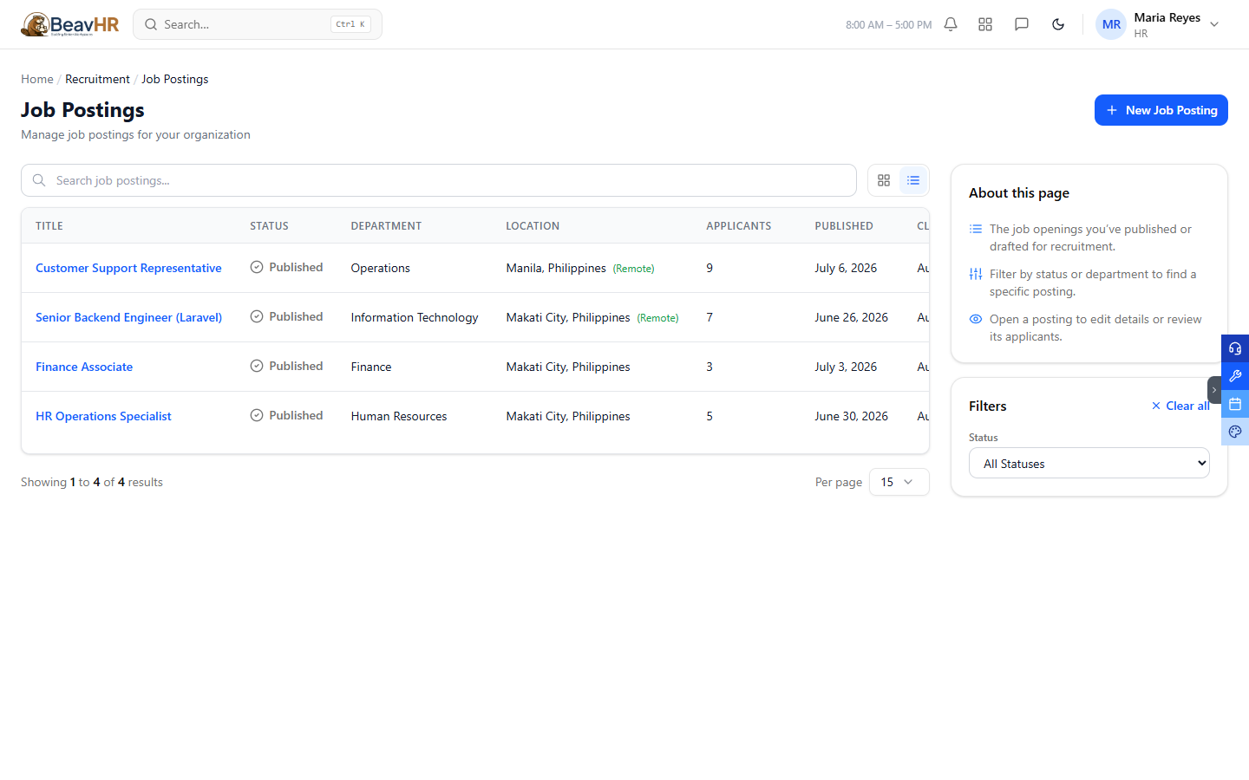Open the palette theme icon on right edge

tap(1235, 432)
